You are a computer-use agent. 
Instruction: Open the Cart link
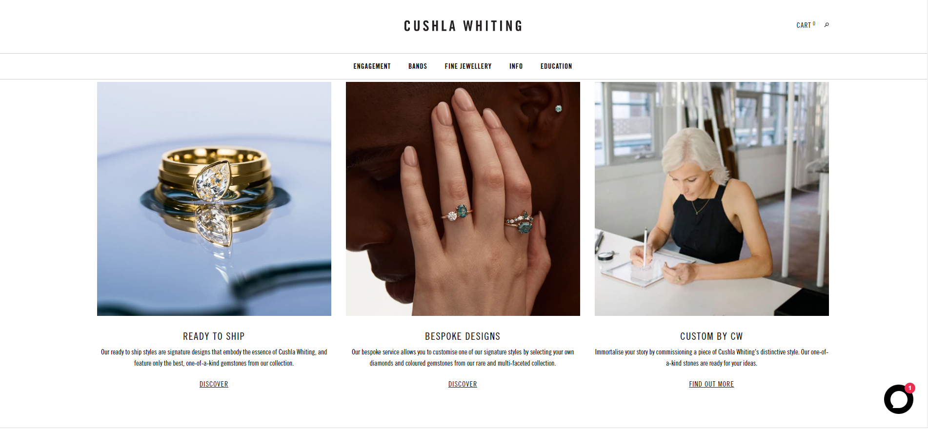coord(804,25)
